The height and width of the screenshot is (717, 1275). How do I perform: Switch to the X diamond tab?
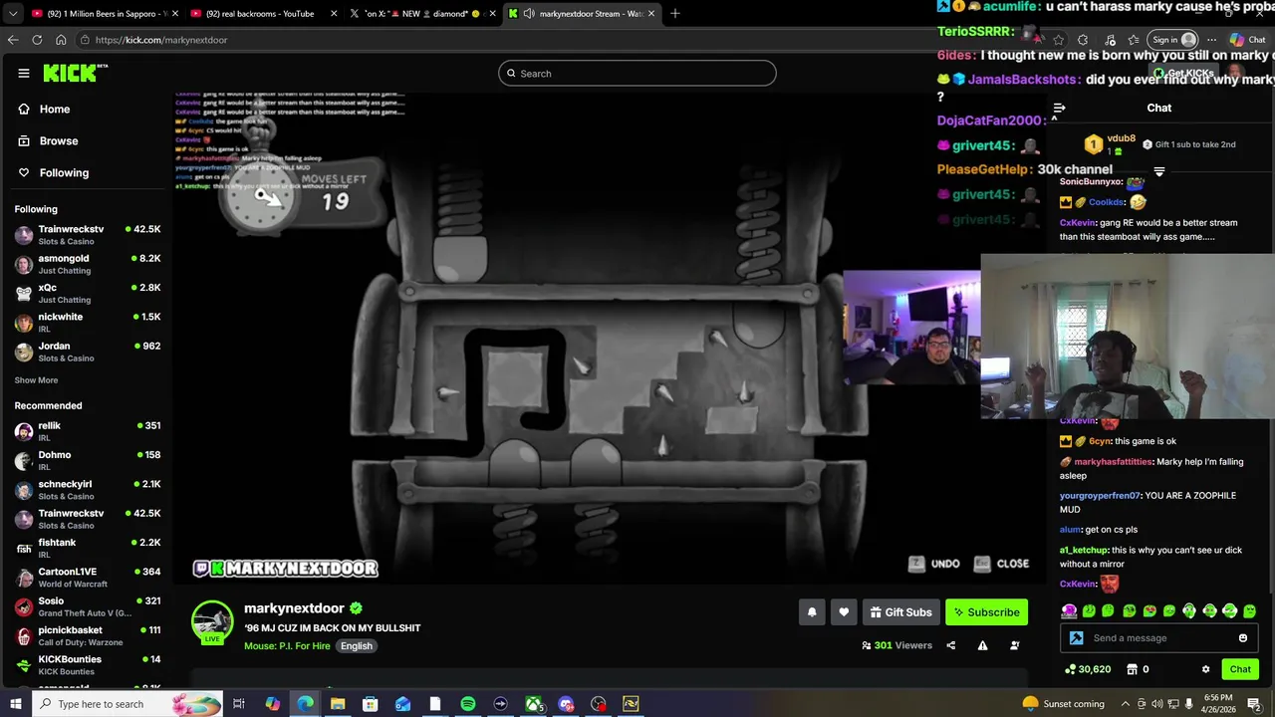tap(420, 14)
